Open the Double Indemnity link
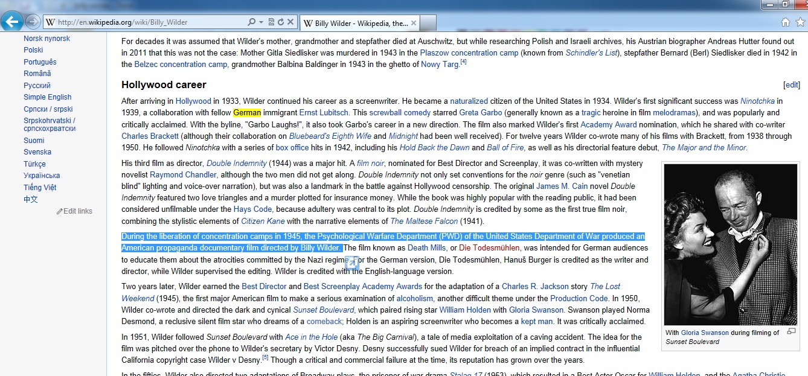 tap(236, 164)
